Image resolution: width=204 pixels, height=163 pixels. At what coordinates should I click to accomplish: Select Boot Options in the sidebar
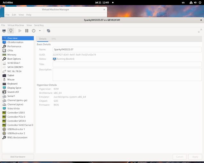pos(18,59)
